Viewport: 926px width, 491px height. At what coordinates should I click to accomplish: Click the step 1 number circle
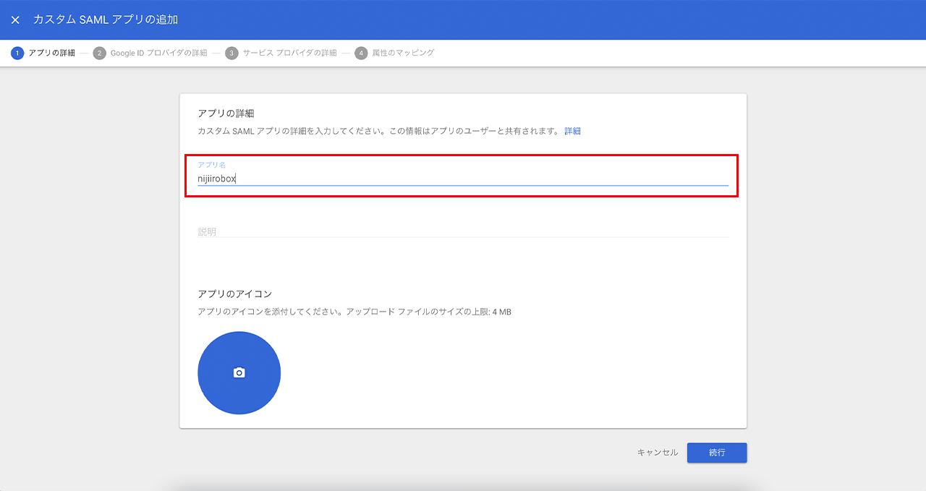17,53
